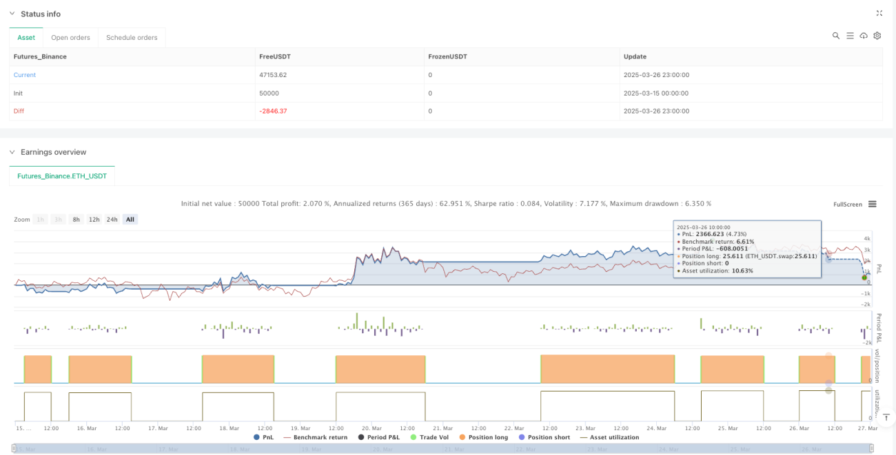
Task: Switch to the Schedule orders tab
Action: click(132, 37)
